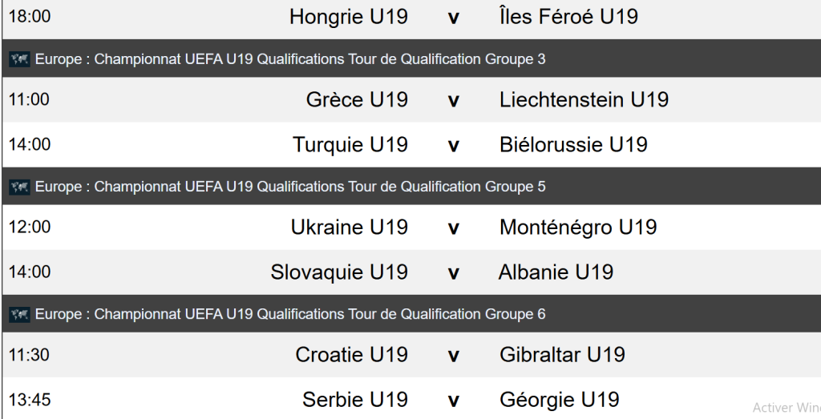Click the 13:45 kickoff time
821x419 pixels.
pos(29,400)
